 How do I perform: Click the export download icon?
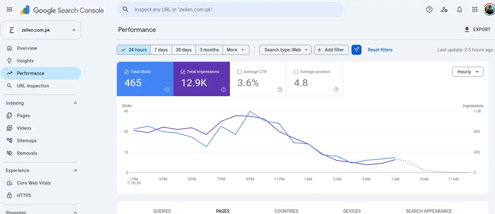tap(467, 29)
